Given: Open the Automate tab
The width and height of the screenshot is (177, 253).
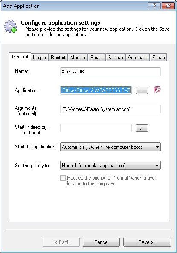Looking at the screenshot, I should click(137, 58).
